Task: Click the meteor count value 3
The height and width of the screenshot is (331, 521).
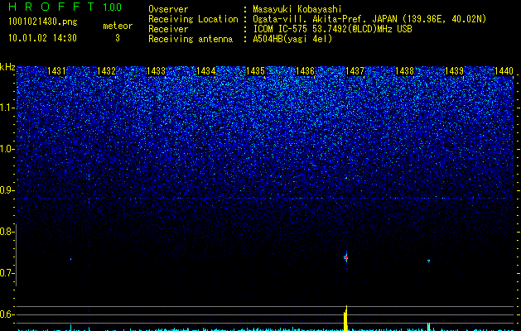Action: point(118,38)
